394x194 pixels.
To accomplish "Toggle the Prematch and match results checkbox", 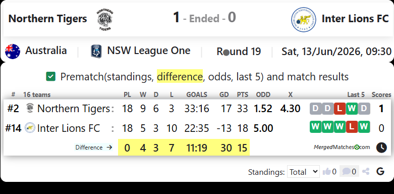I will (51, 76).
